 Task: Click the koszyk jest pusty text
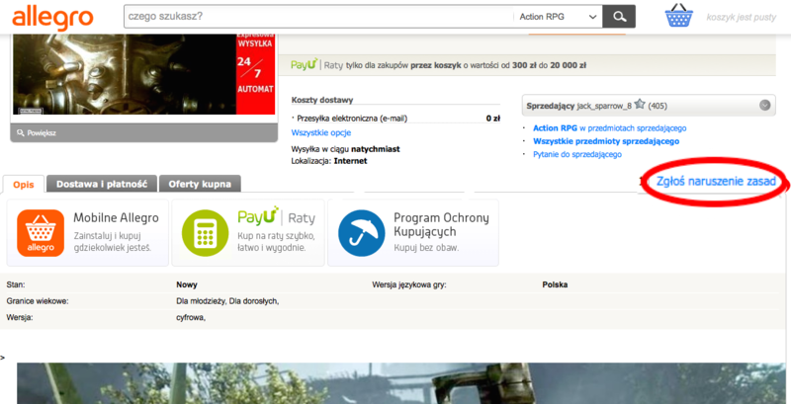(x=741, y=17)
